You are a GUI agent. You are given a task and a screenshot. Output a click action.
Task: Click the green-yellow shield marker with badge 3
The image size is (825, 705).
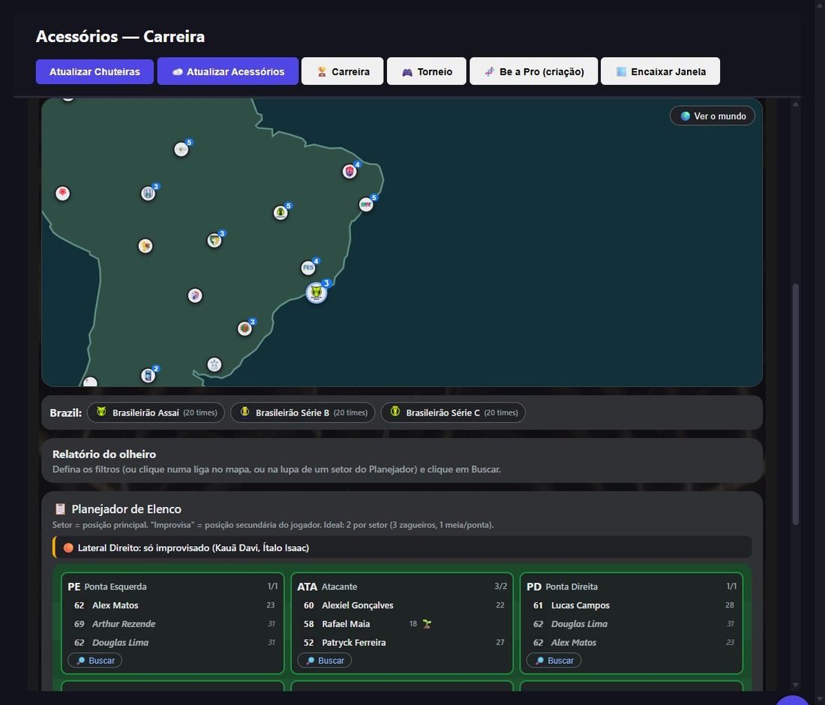(x=214, y=241)
